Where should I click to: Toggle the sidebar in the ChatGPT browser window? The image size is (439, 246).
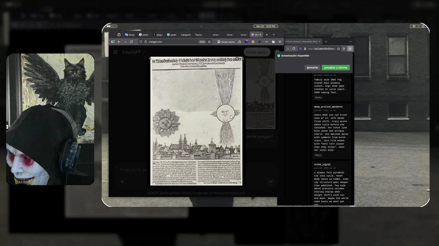[x=112, y=42]
